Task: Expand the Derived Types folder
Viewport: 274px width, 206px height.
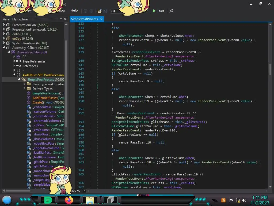Action: (24, 89)
